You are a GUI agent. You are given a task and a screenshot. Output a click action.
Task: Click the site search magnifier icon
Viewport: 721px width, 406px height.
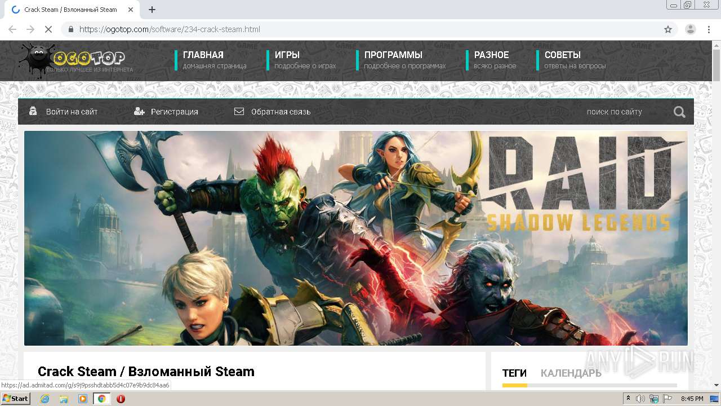click(x=679, y=112)
